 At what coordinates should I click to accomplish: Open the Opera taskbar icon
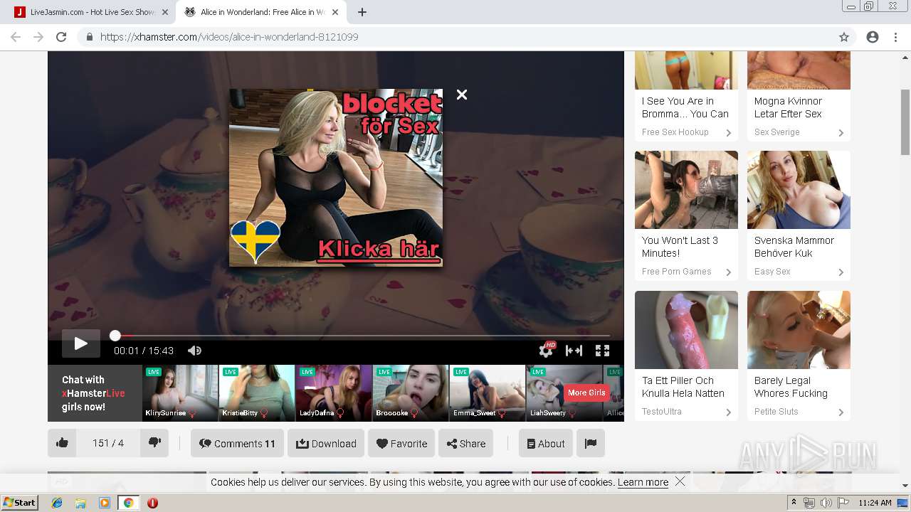152,503
